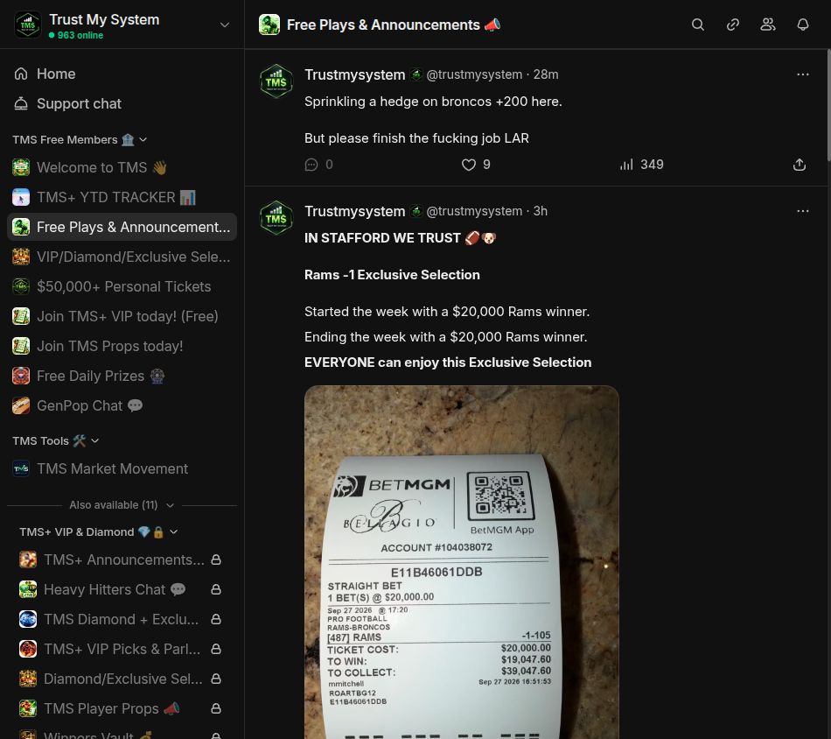831x739 pixels.
Task: Open the search icon in header
Action: tap(697, 25)
